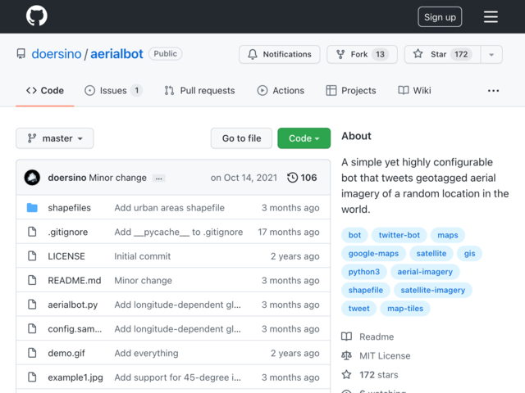The width and height of the screenshot is (525, 393).
Task: Select the bot topic tag
Action: tap(354, 235)
